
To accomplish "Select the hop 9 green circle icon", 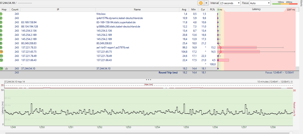I will click(x=2, y=48).
